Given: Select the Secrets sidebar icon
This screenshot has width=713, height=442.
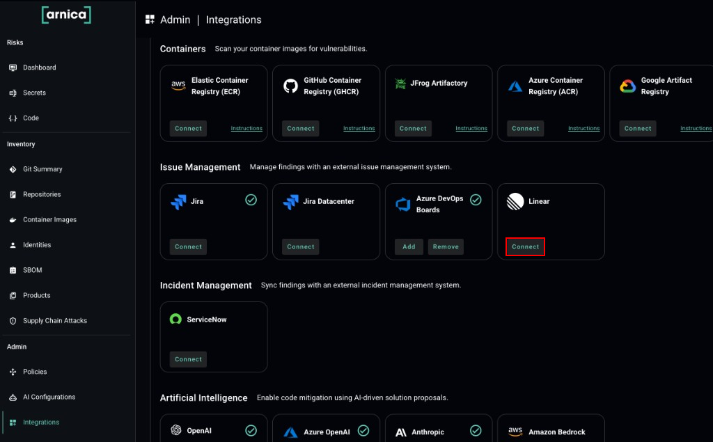Looking at the screenshot, I should [x=13, y=93].
